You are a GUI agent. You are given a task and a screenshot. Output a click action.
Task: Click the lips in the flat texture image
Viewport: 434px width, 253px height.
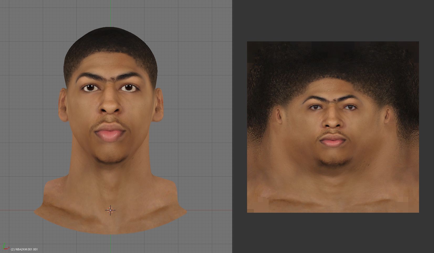(x=332, y=142)
